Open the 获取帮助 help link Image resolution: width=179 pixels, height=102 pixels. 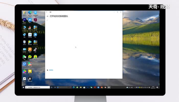point(51,70)
